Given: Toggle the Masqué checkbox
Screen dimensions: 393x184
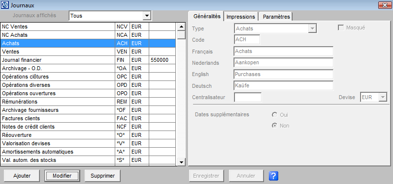Looking at the screenshot, I should 341,27.
